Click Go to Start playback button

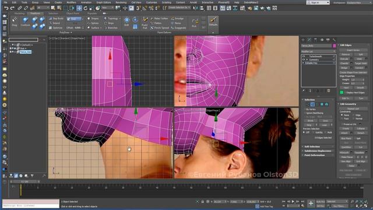click(284, 201)
